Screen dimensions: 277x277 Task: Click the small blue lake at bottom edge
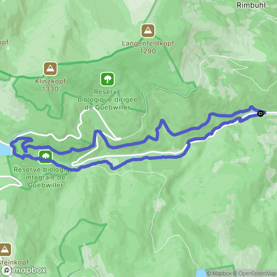pyautogui.click(x=201, y=273)
